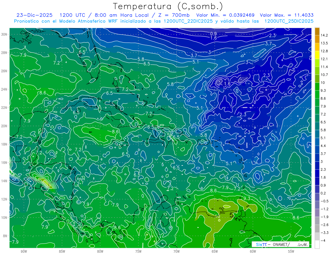Click the legend value -2.6
Screen dimensions: 330x255
324,225
